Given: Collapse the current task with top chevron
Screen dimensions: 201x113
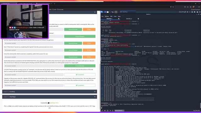Looking at the screenshot, I should click(95, 12).
